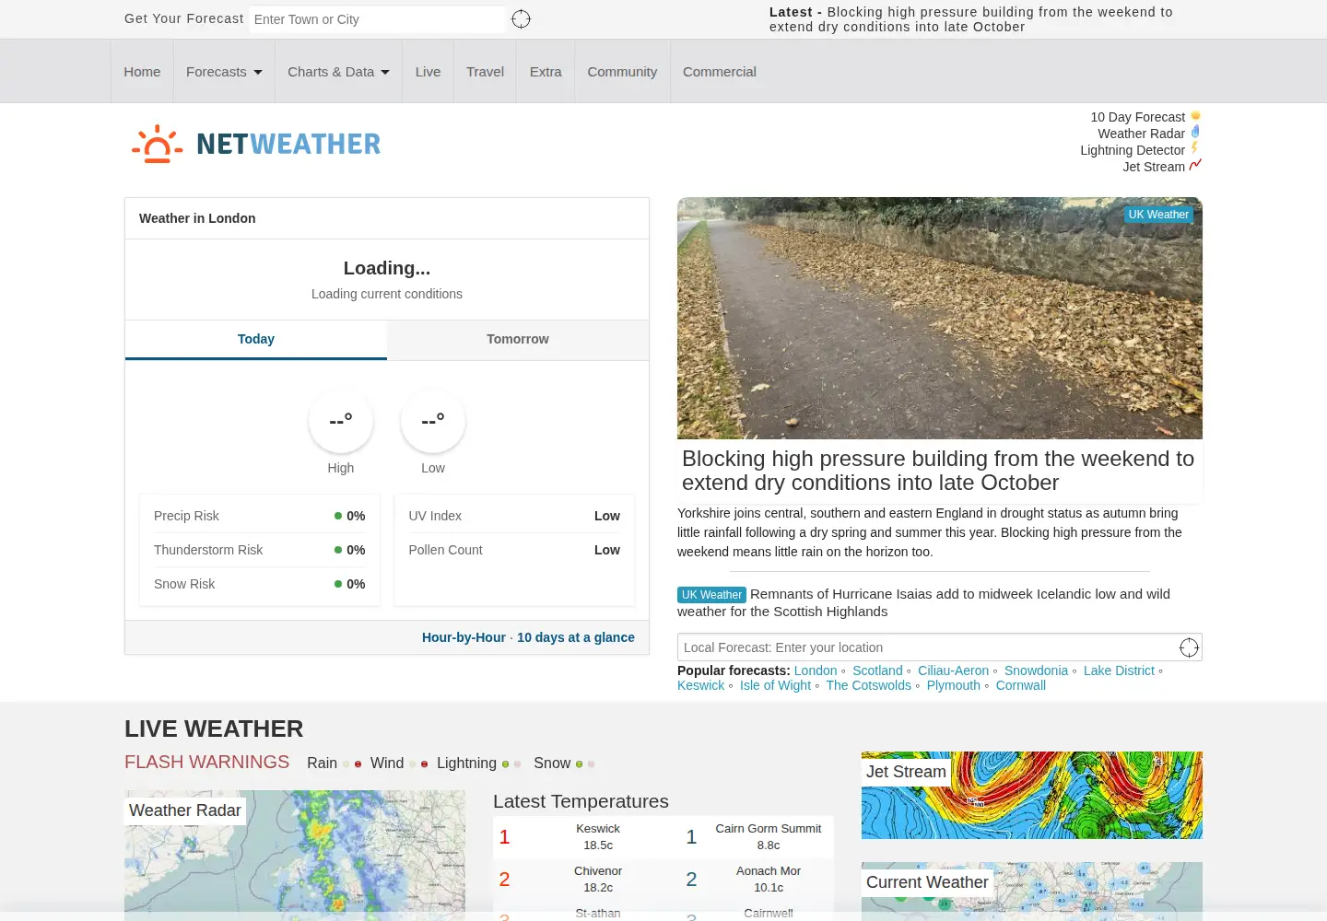Image resolution: width=1327 pixels, height=921 pixels.
Task: Open the Plymouth forecast link
Action: (953, 685)
